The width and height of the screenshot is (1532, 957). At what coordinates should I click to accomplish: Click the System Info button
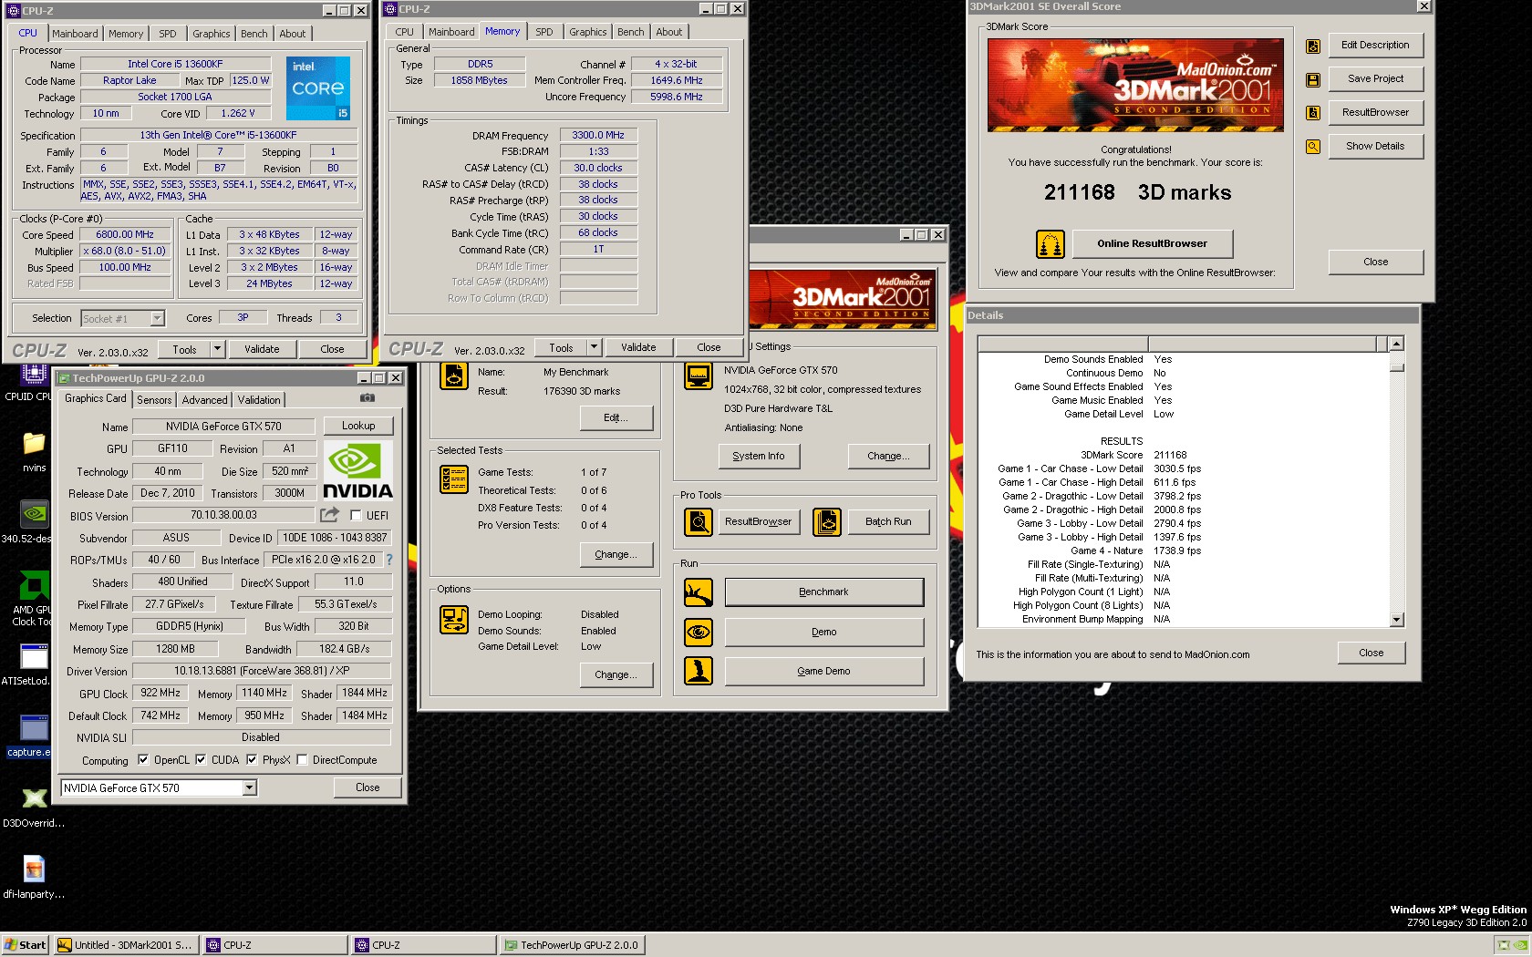point(759,456)
